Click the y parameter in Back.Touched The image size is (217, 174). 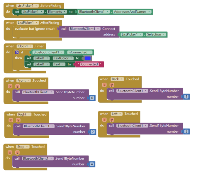[x=112, y=85]
